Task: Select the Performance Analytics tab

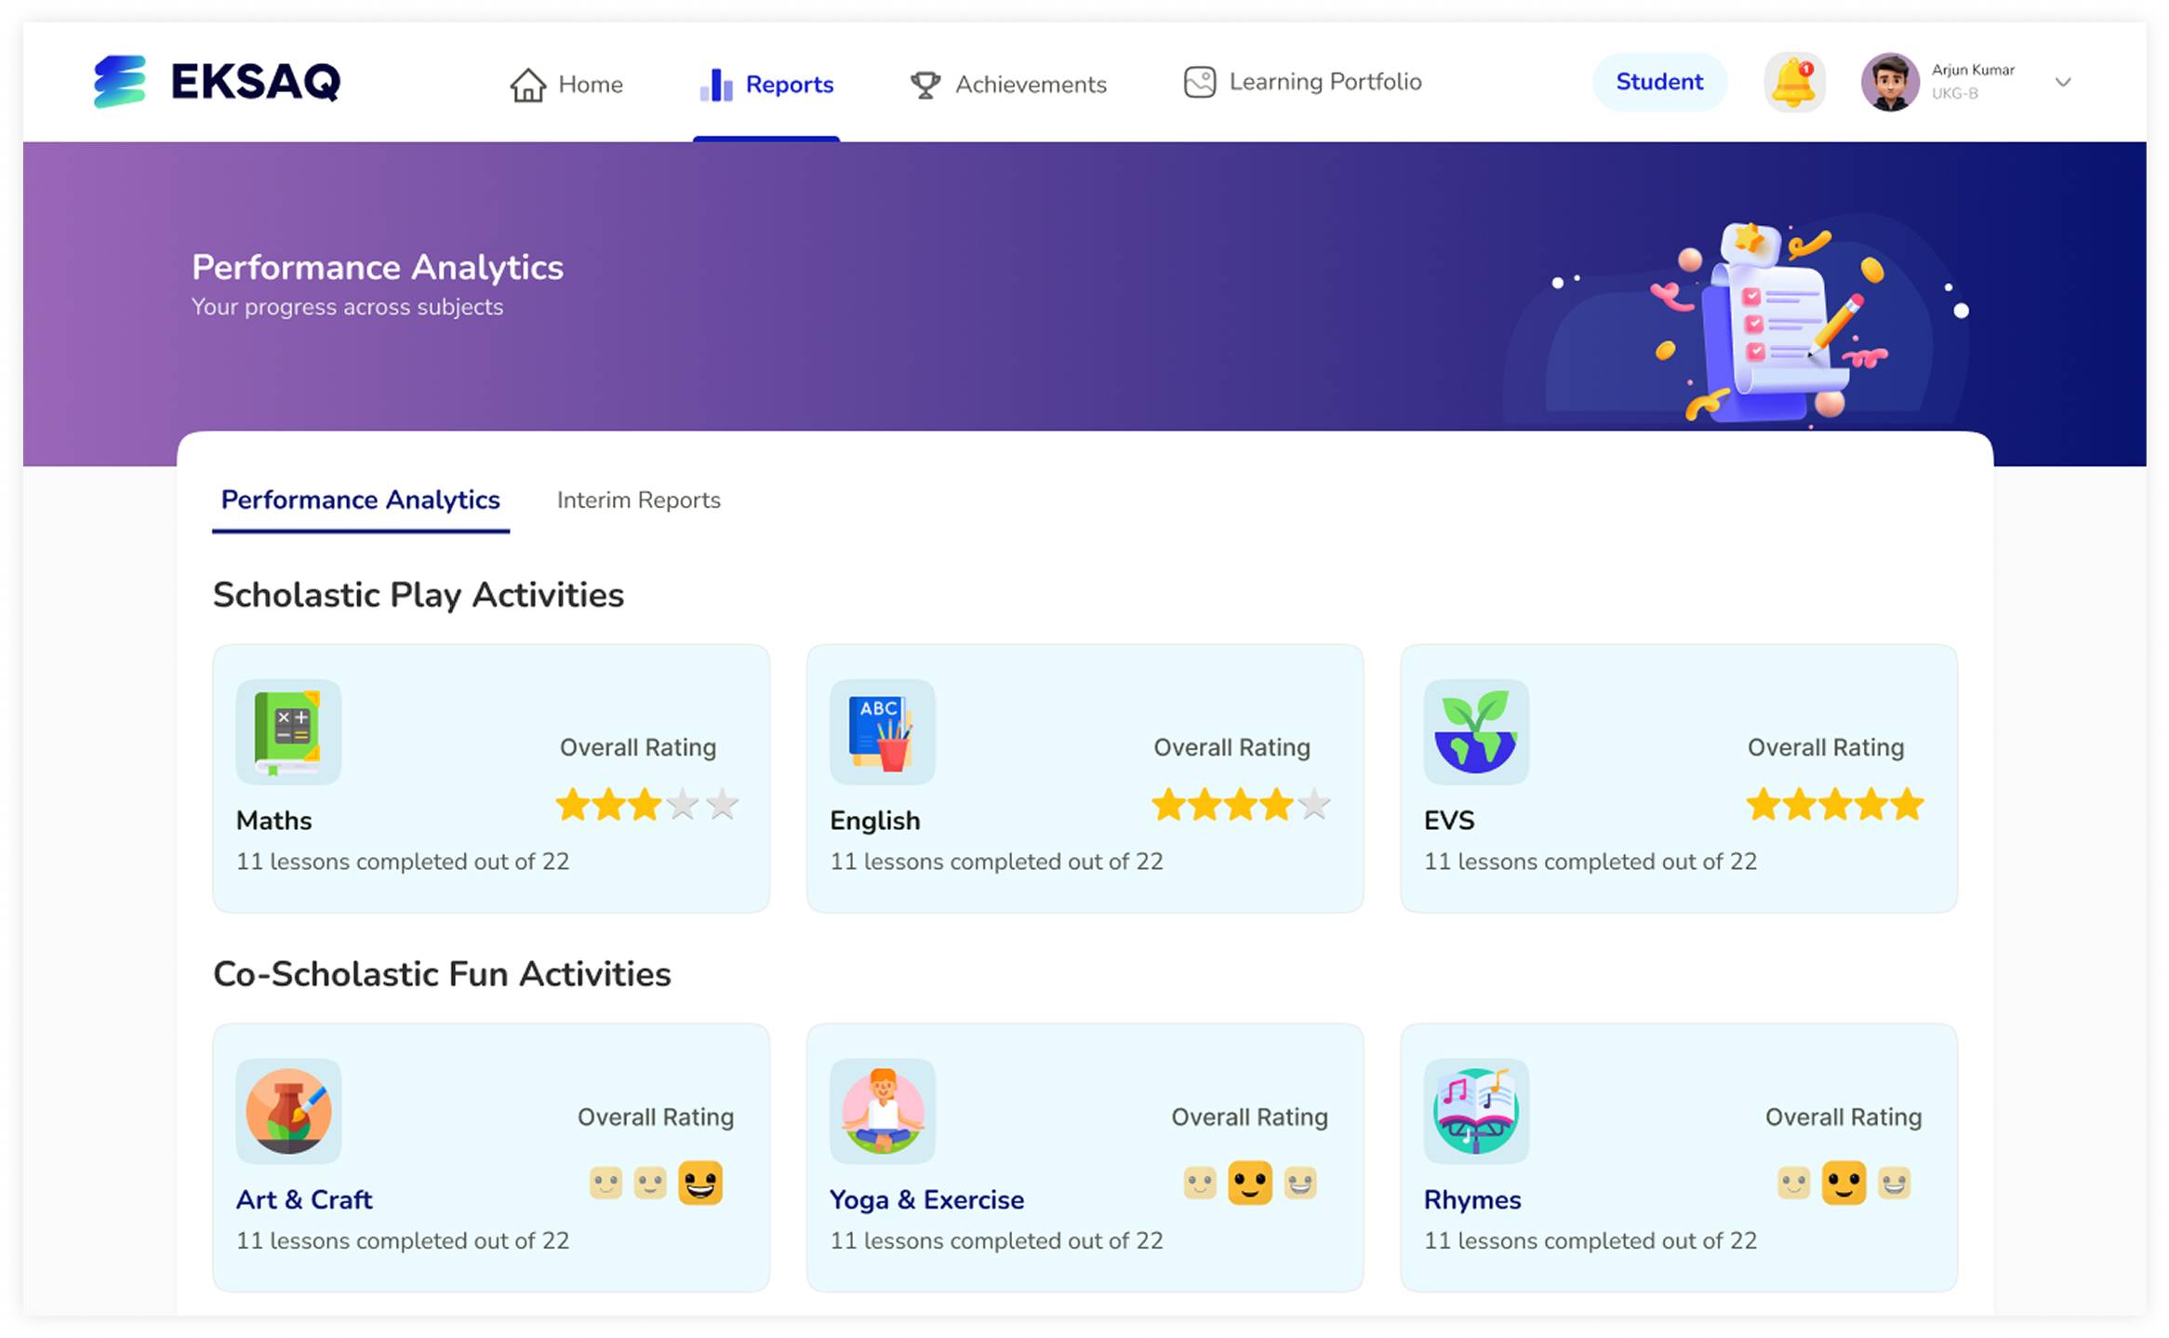Action: point(360,500)
